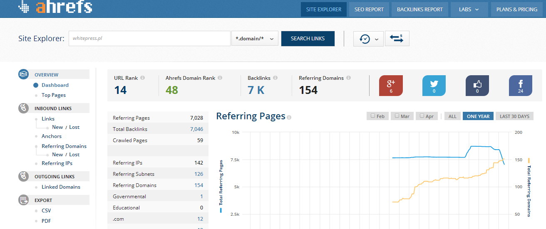Open the history clock dropdown
The image size is (546, 229).
368,39
